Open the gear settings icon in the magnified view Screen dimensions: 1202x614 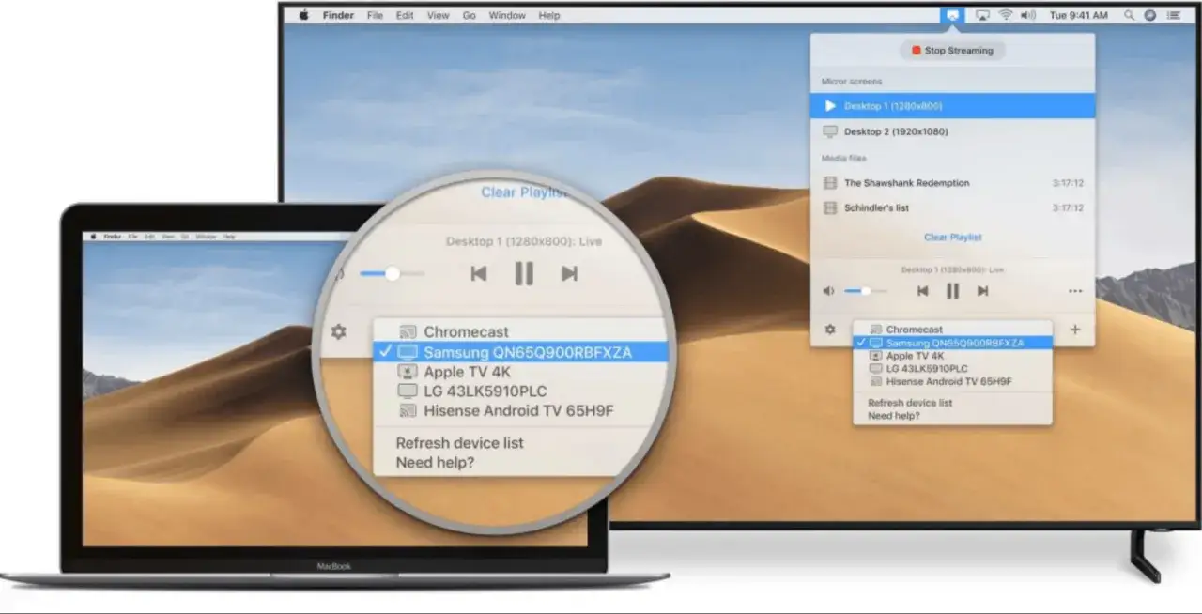[x=339, y=331]
